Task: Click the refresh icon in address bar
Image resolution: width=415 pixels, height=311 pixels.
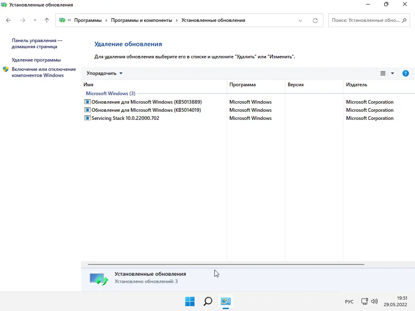Action: coord(315,20)
